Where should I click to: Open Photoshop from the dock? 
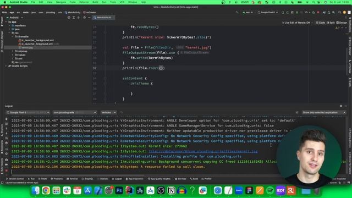[x=119, y=191]
